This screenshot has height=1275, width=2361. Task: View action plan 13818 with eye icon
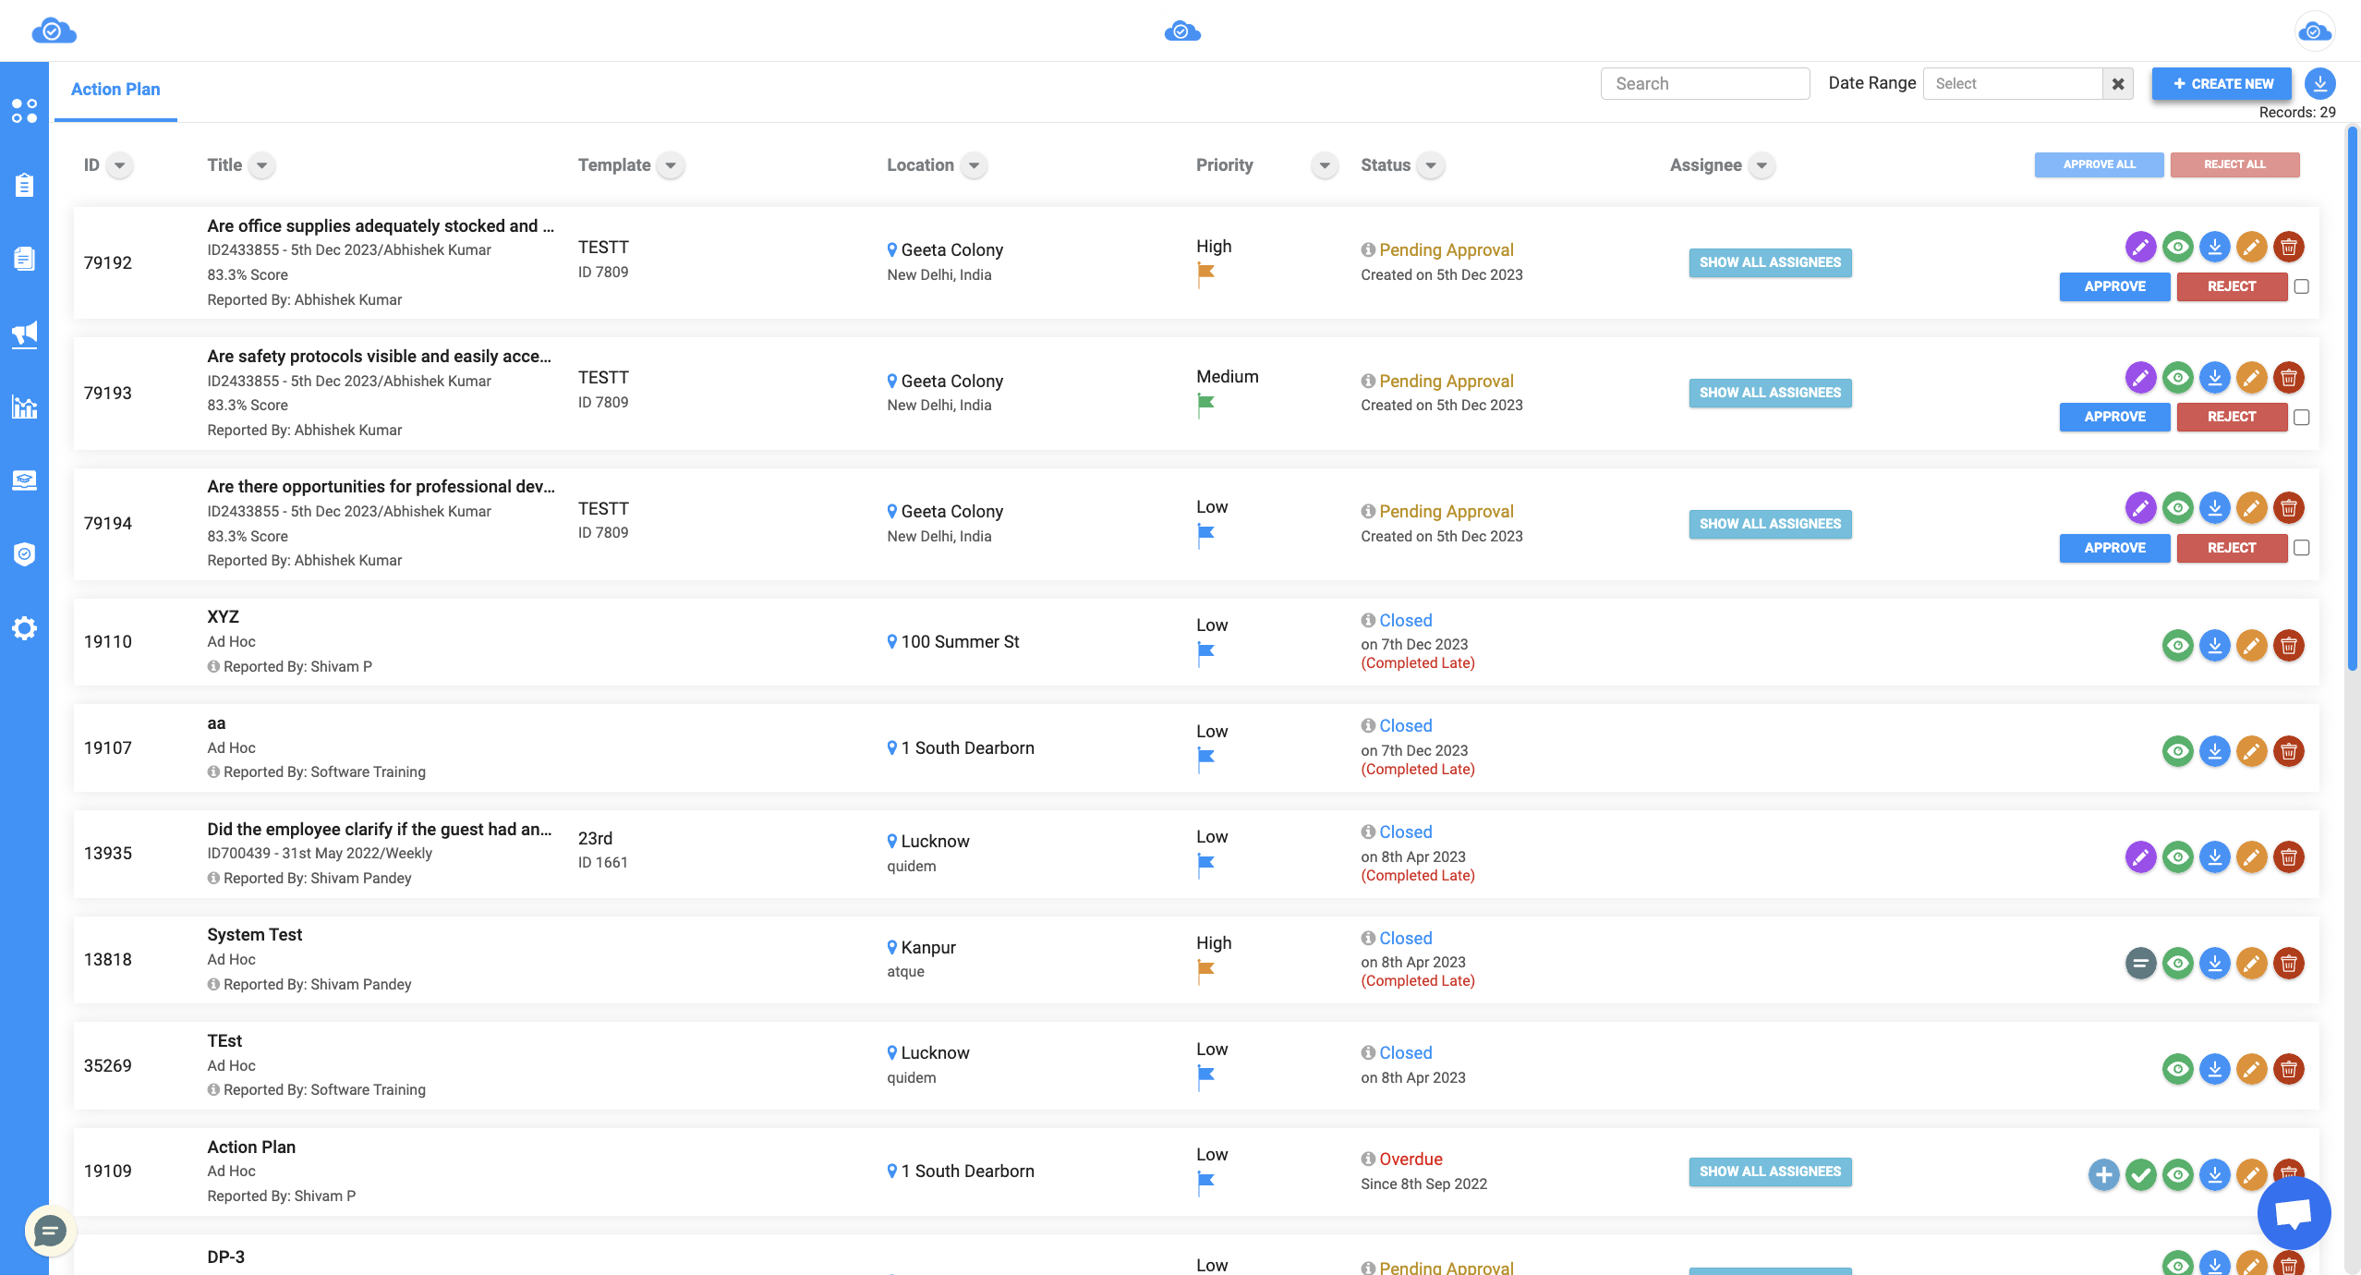pyautogui.click(x=2177, y=963)
